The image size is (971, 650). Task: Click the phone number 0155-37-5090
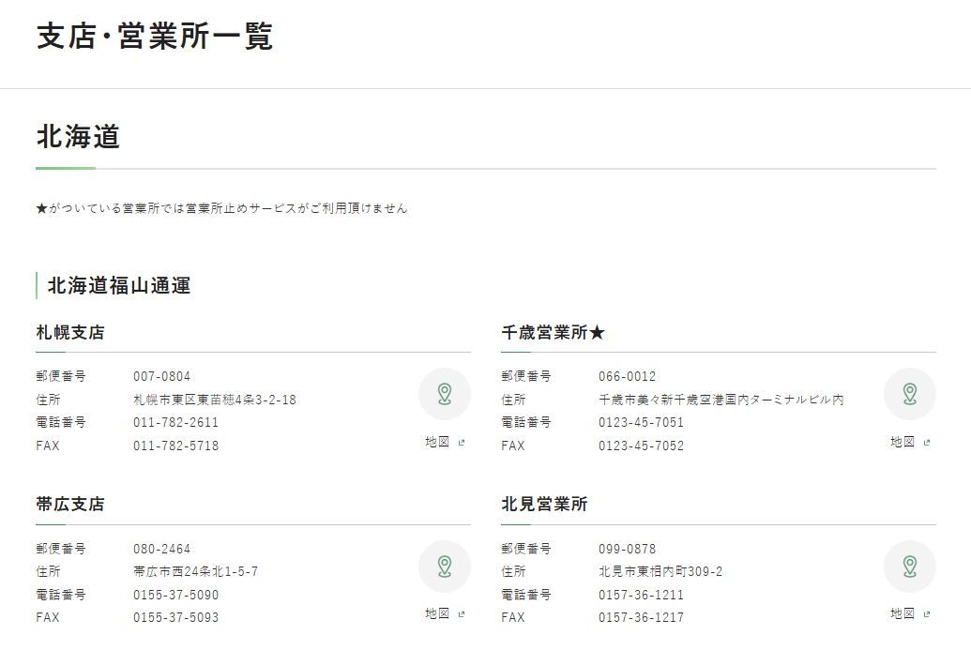point(175,595)
